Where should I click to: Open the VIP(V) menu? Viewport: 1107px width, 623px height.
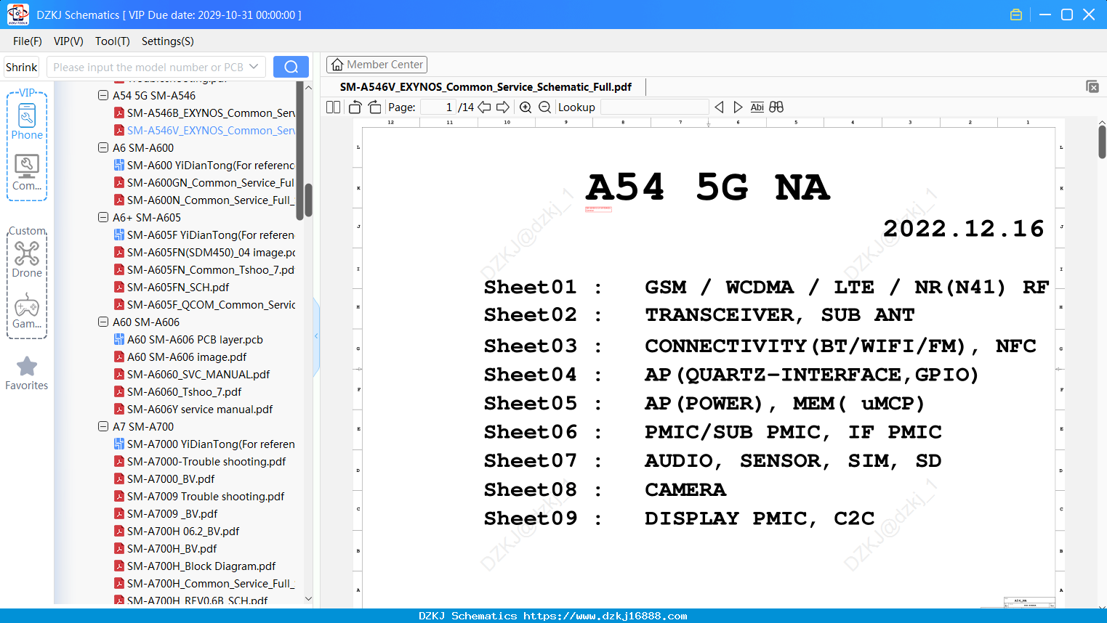pyautogui.click(x=68, y=41)
